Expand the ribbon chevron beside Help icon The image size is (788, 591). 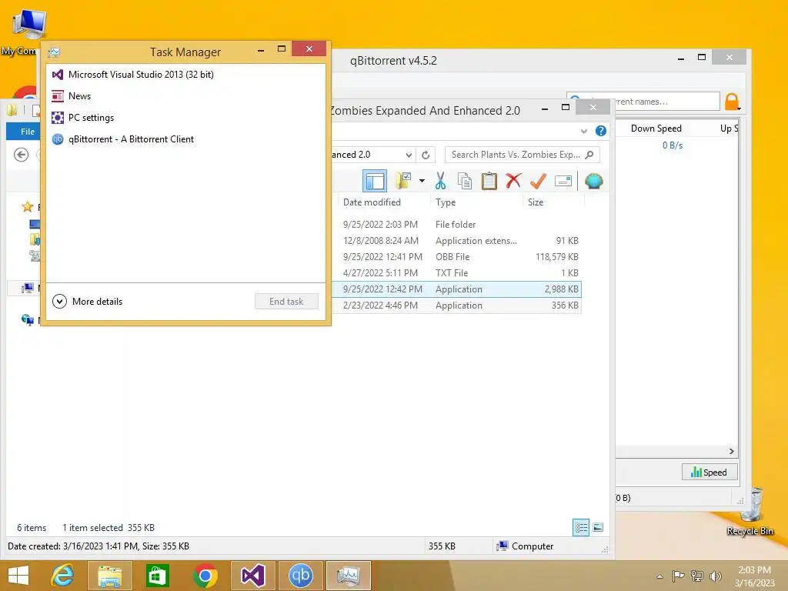coord(584,131)
